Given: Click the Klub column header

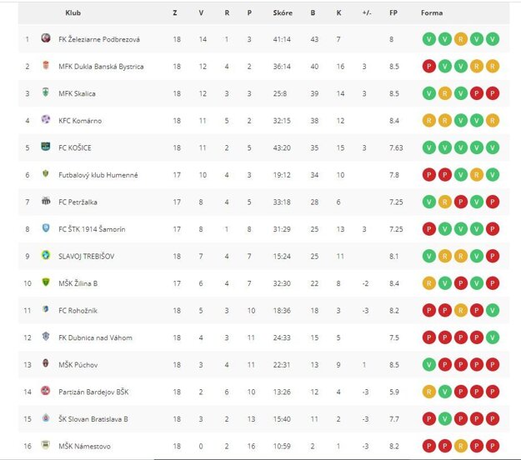Looking at the screenshot, I should click(73, 13).
